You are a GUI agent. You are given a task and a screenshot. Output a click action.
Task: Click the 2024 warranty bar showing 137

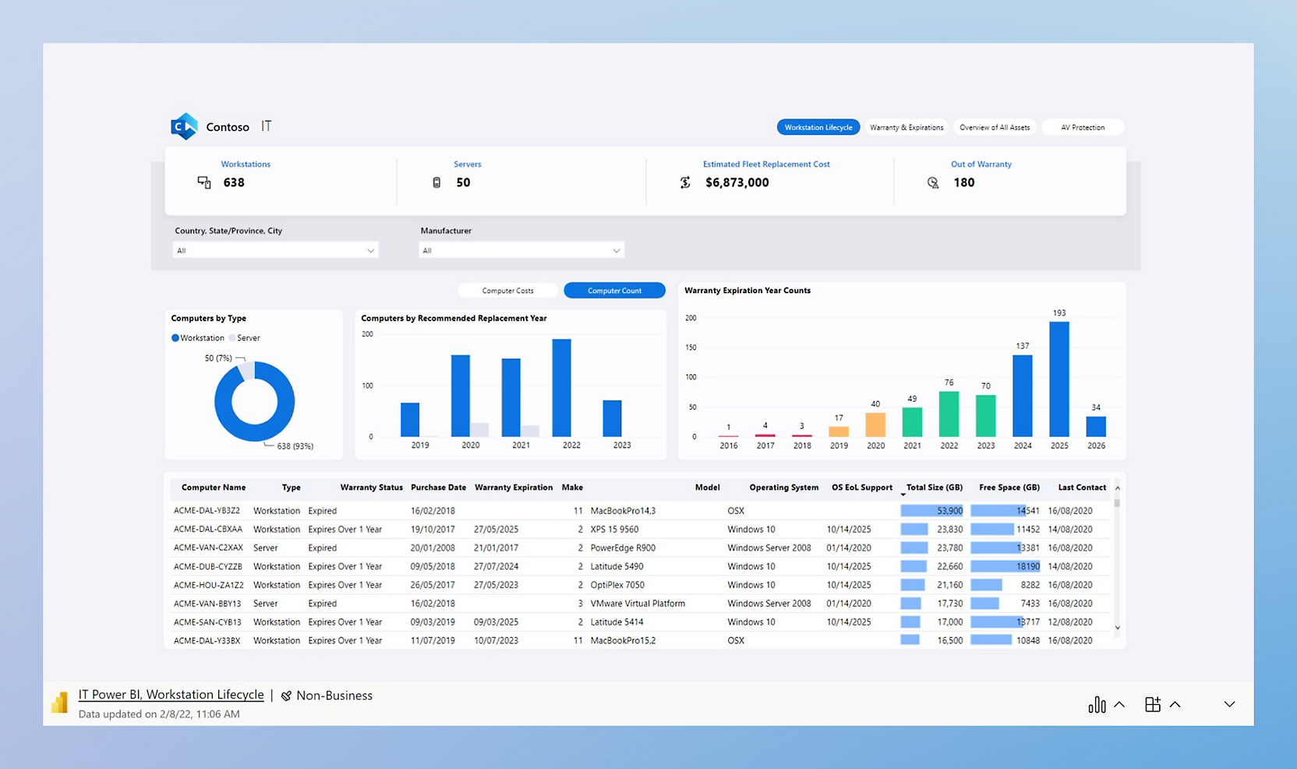pos(1023,395)
